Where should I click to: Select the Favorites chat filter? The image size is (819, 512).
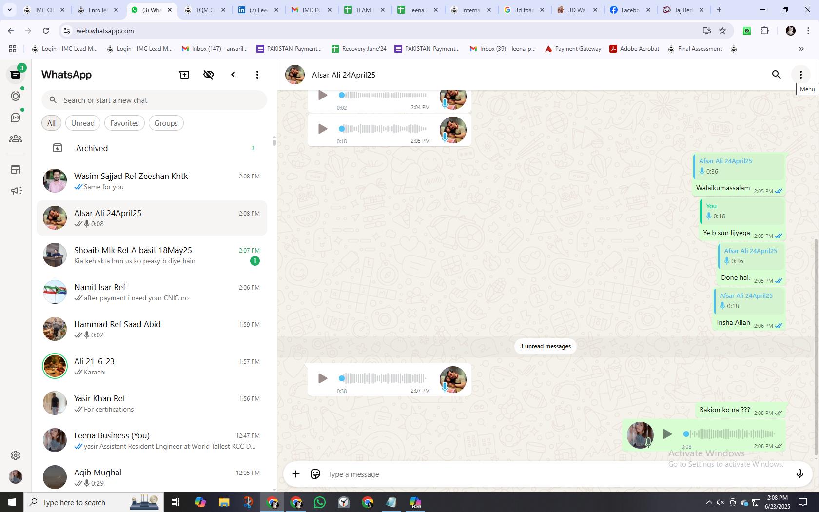click(124, 123)
